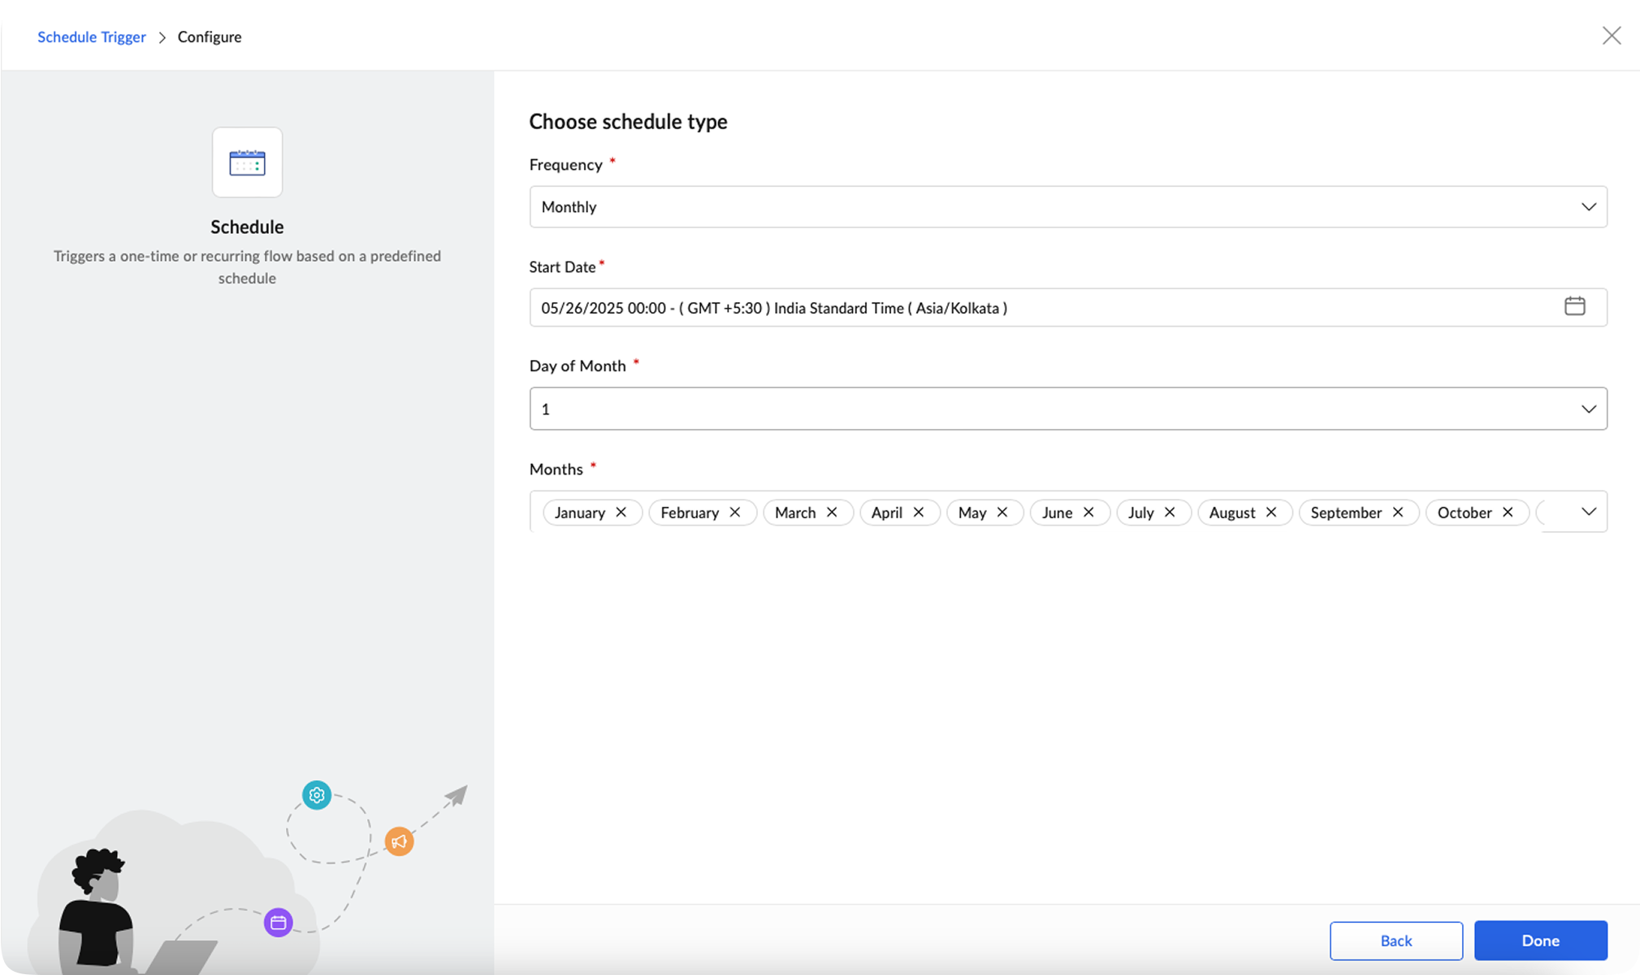
Task: Click the Done button
Action: click(1540, 940)
